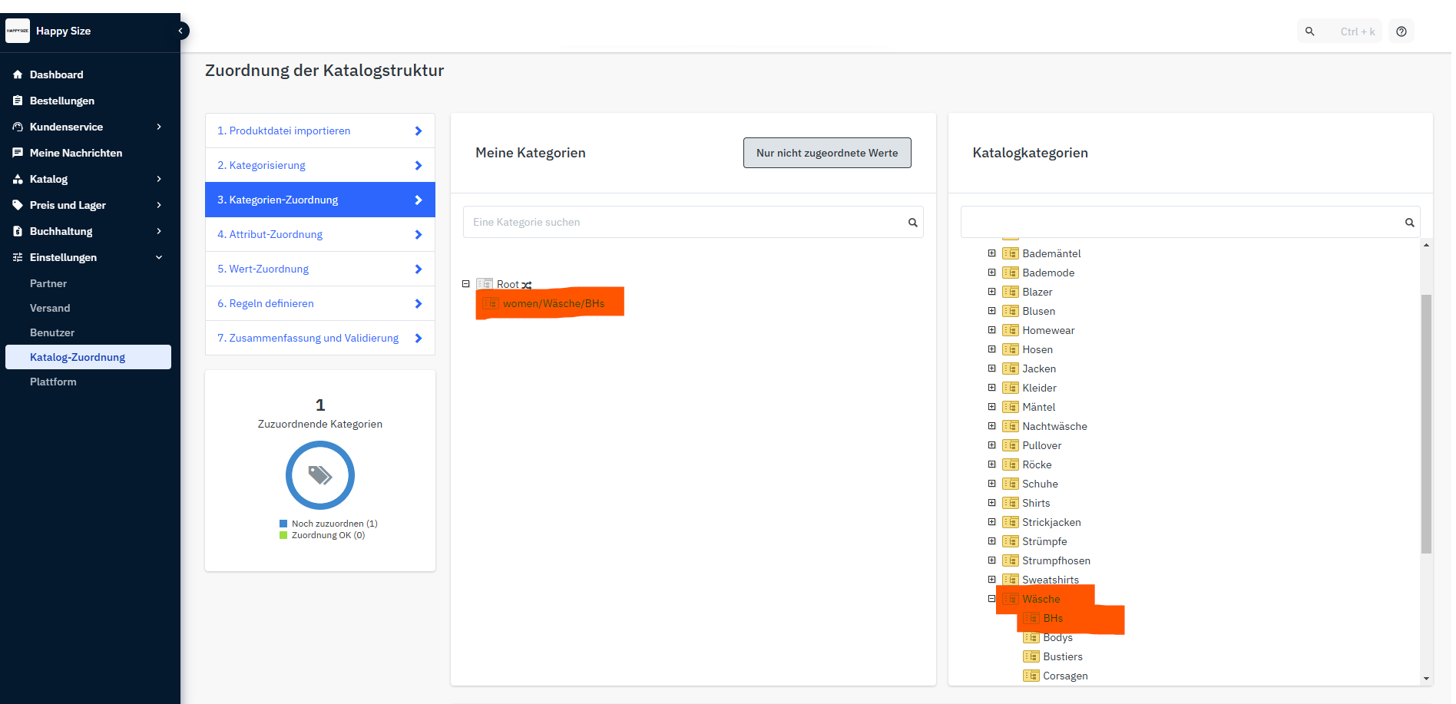The image size is (1456, 704).
Task: Collapse the Root tree node
Action: click(465, 284)
